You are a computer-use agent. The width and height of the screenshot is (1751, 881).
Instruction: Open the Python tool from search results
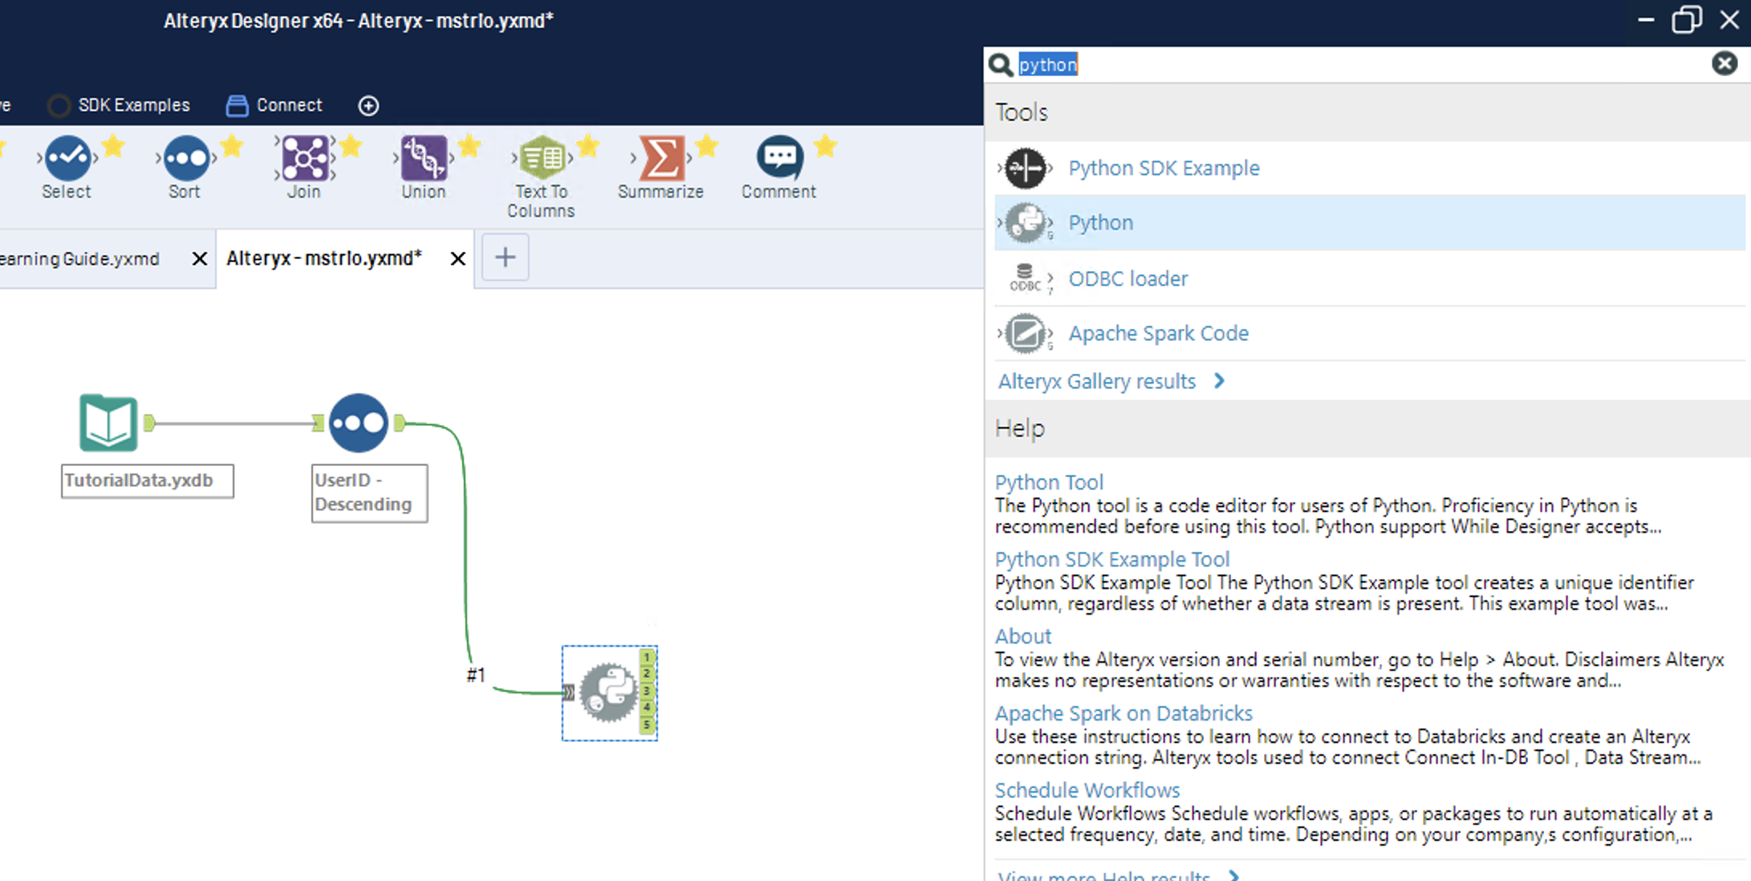click(1099, 222)
